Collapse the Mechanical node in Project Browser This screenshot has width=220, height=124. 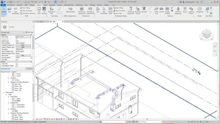click(x=4, y=92)
